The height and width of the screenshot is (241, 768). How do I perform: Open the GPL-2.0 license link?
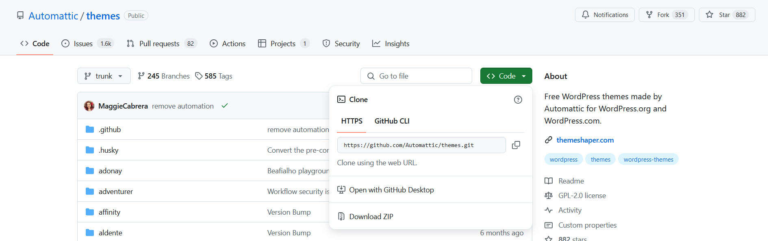click(582, 195)
